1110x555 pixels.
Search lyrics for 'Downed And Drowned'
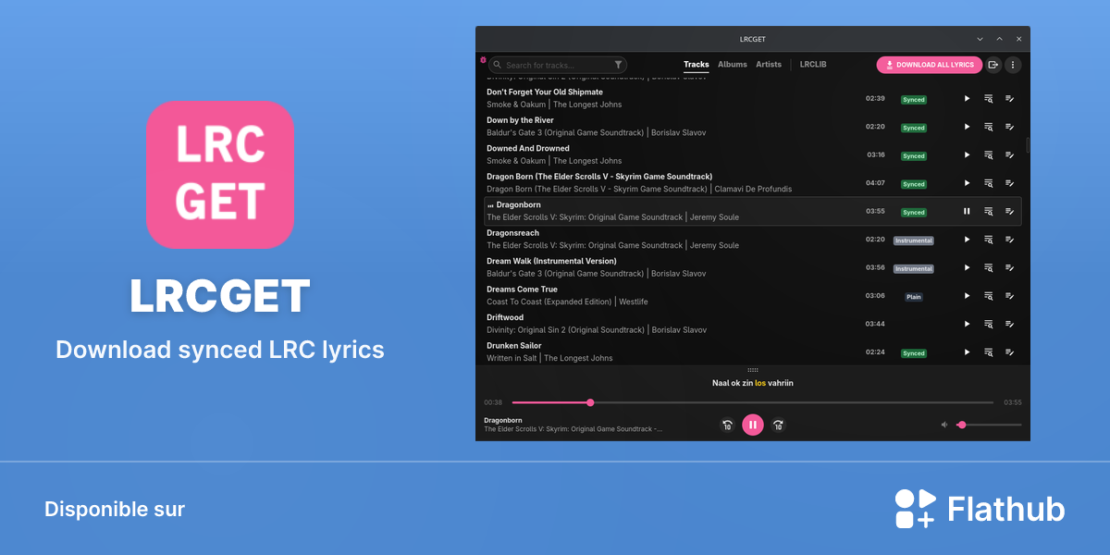pyautogui.click(x=989, y=154)
